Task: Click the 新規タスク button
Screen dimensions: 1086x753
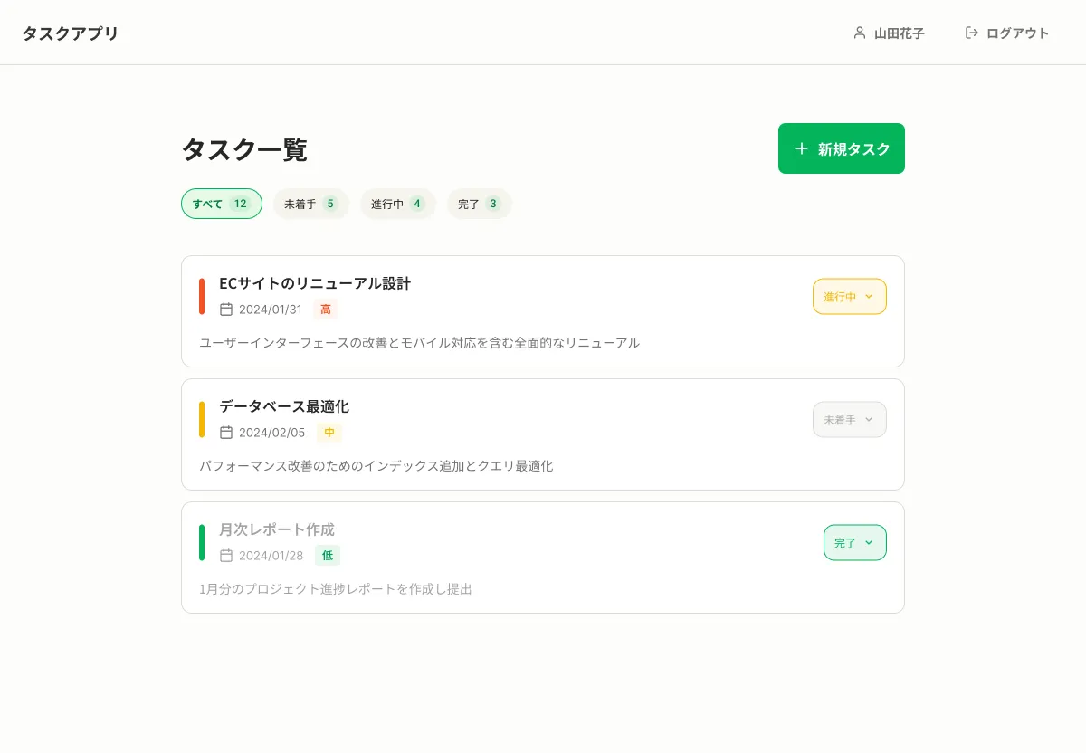Action: [x=842, y=148]
